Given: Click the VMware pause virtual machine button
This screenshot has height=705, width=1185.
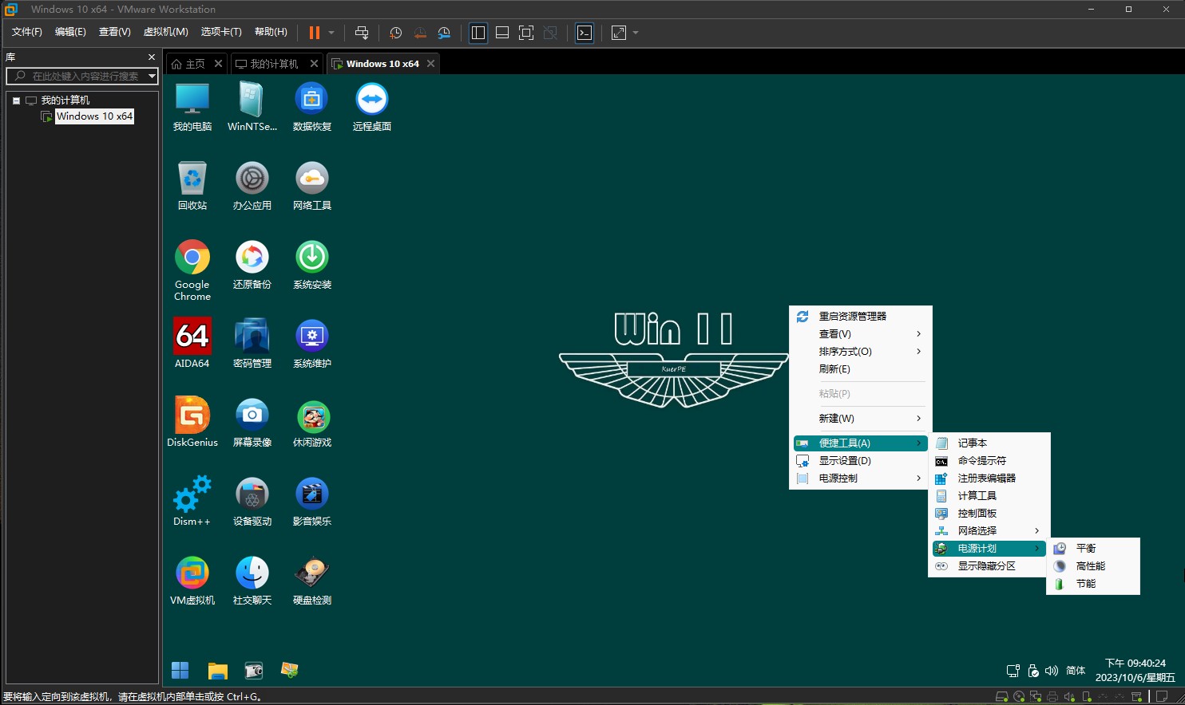Looking at the screenshot, I should [x=315, y=33].
